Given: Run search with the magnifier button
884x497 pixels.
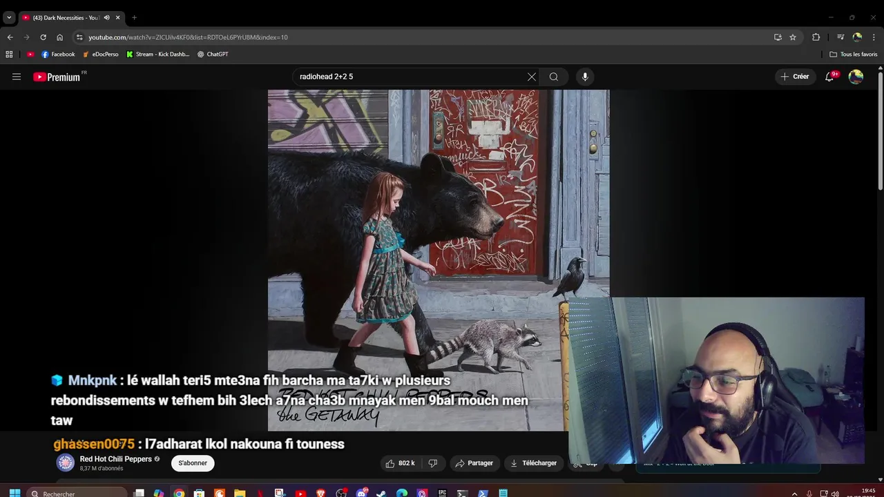Looking at the screenshot, I should tap(554, 77).
